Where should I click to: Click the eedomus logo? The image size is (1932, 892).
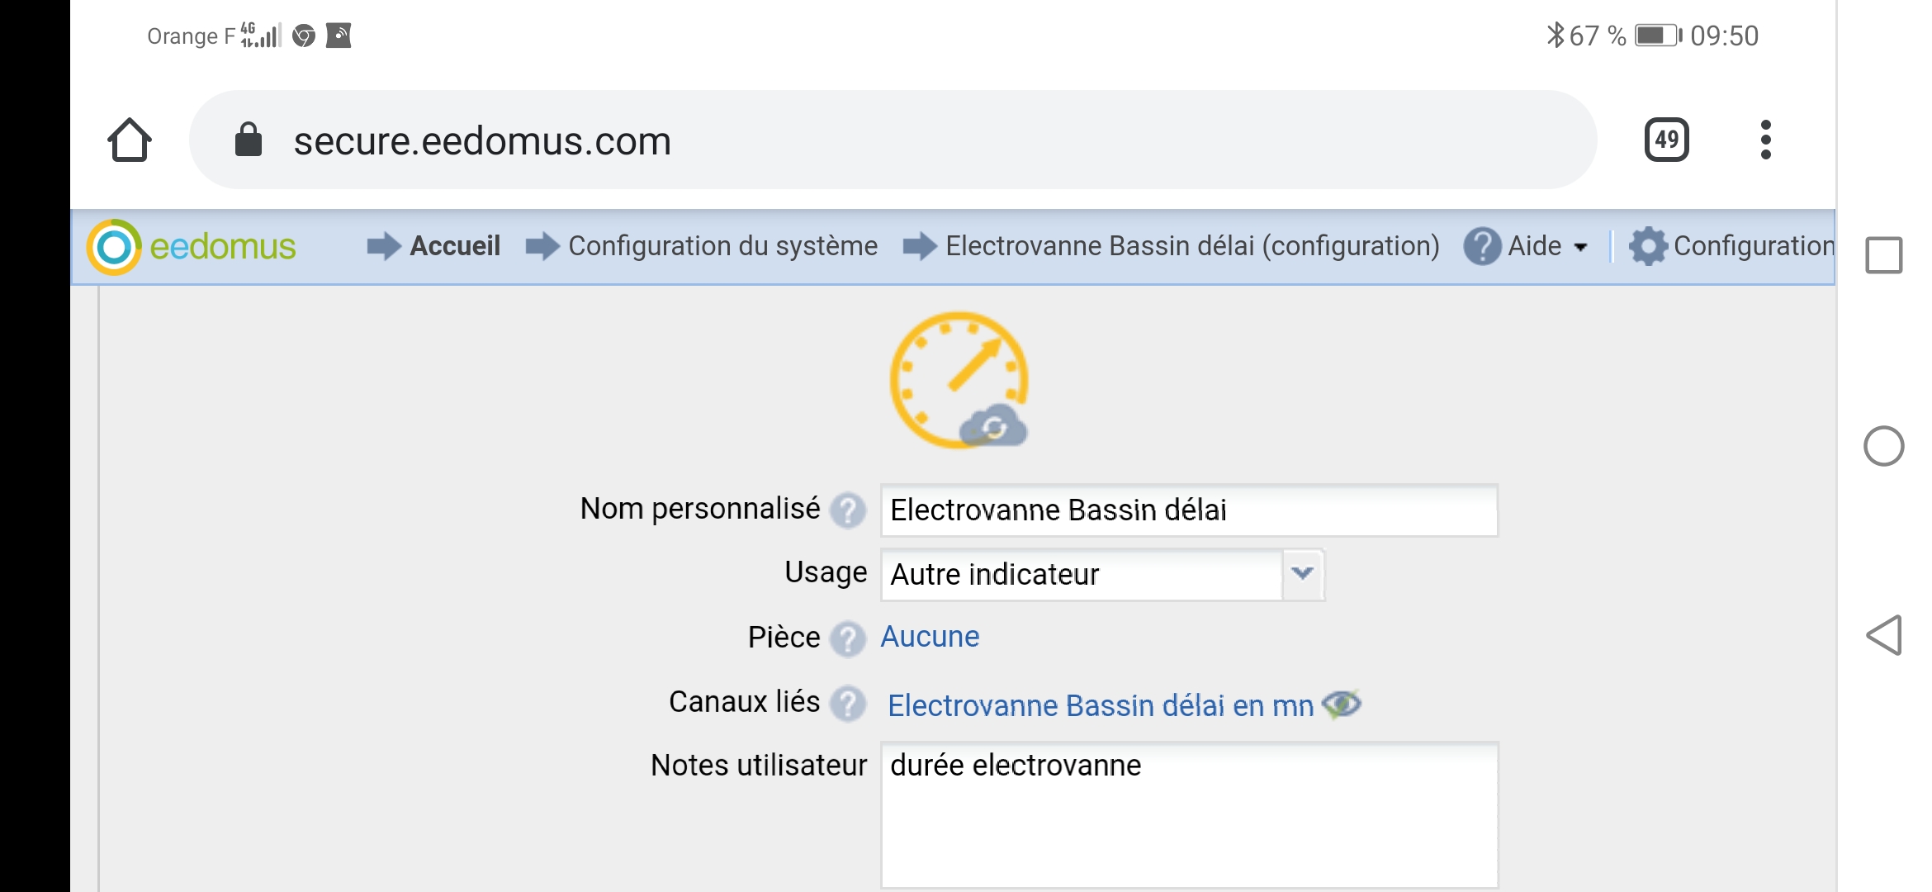coord(192,246)
